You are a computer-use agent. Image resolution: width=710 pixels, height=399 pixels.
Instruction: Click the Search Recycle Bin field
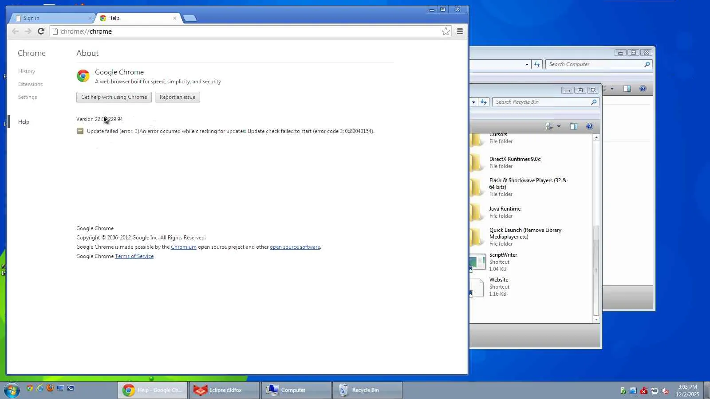coord(545,102)
